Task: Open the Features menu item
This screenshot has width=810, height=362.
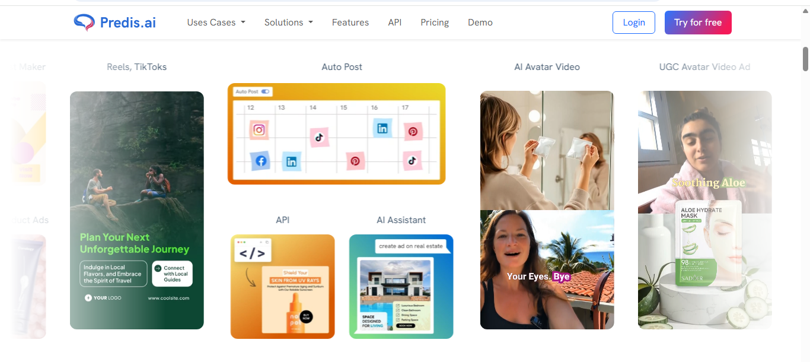Action: point(350,23)
